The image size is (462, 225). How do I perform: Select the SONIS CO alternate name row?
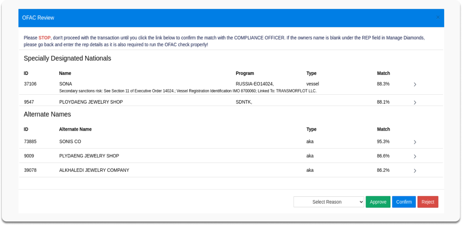click(x=70, y=142)
